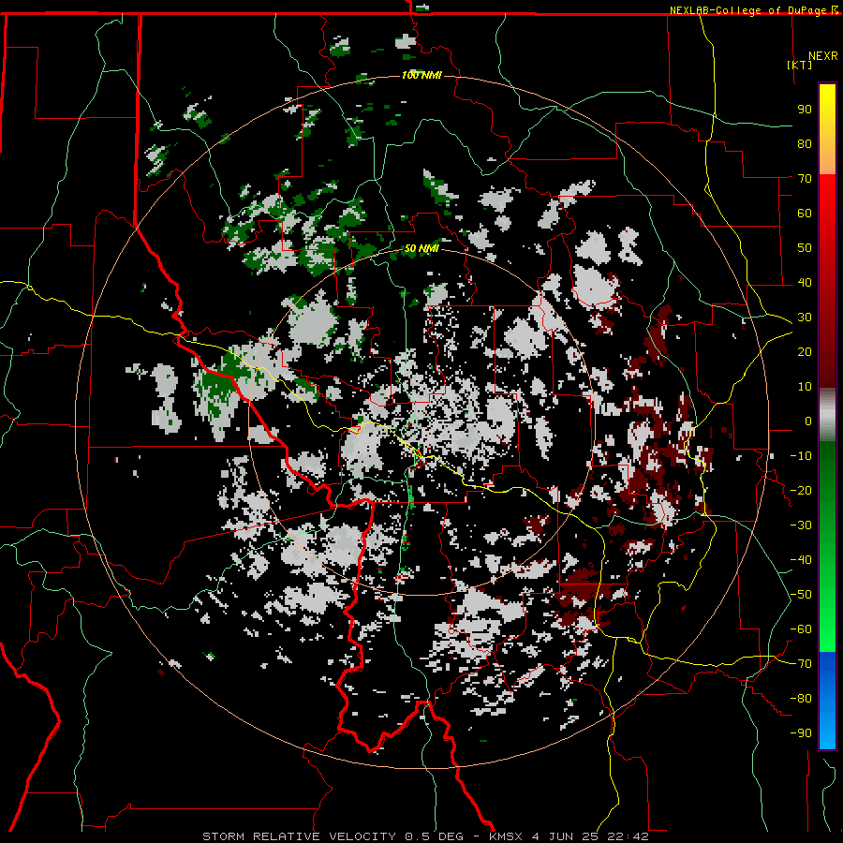Click the -50 value on velocity scale
The image size is (843, 843).
tap(801, 595)
